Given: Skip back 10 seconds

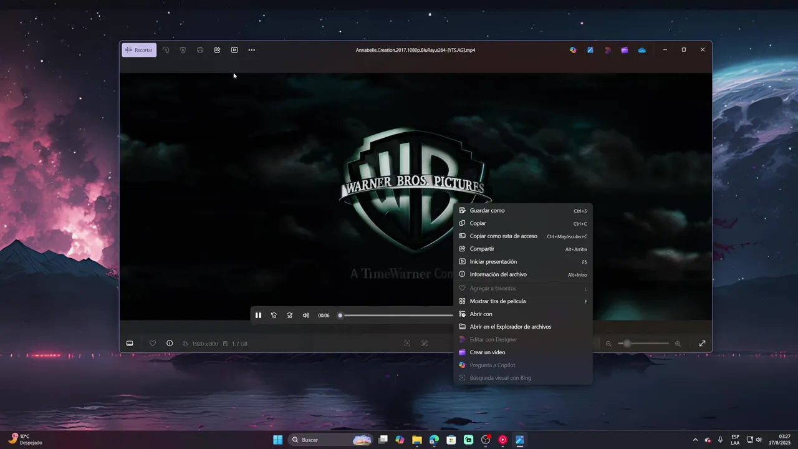Looking at the screenshot, I should click(x=274, y=316).
